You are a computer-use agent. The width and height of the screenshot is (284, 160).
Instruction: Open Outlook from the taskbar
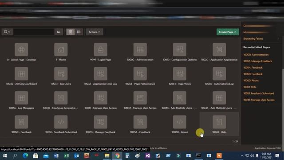tap(76, 156)
